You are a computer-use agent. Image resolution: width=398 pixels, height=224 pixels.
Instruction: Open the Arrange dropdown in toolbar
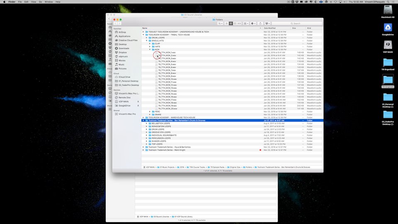[x=246, y=23]
